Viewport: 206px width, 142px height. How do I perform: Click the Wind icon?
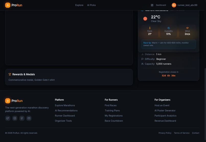coord(187,28)
